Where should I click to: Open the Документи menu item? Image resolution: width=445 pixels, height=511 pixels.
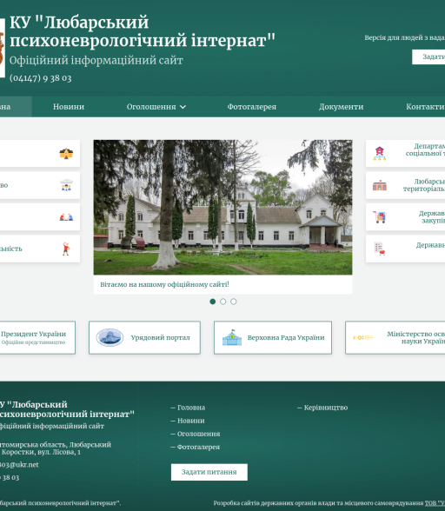pyautogui.click(x=341, y=107)
